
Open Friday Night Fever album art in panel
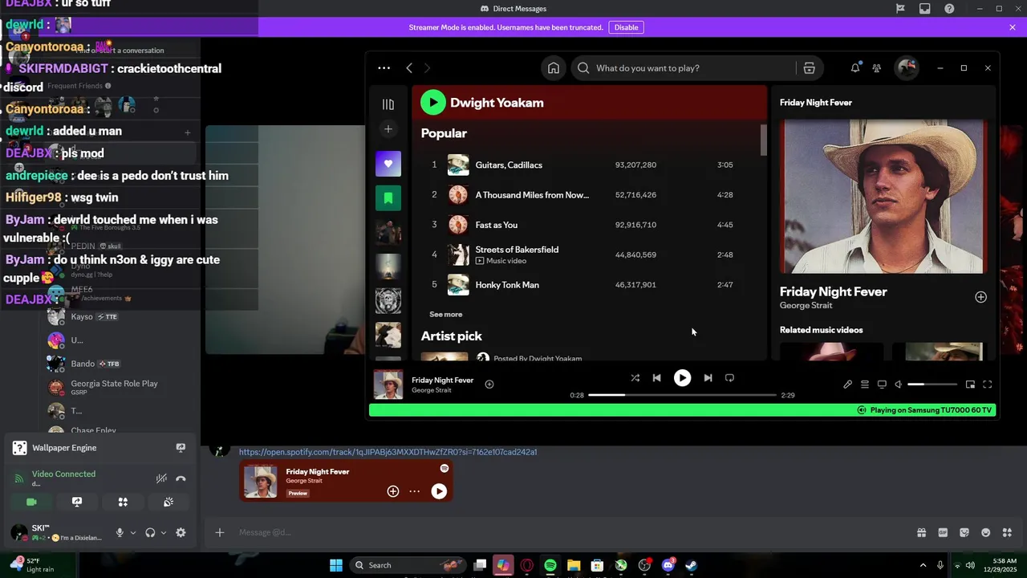883,197
